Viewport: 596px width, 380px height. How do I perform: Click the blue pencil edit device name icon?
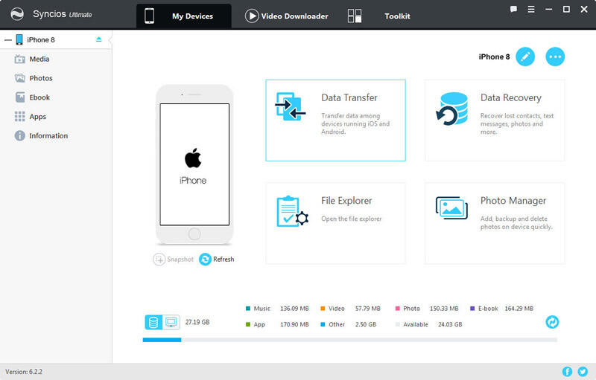pos(525,57)
